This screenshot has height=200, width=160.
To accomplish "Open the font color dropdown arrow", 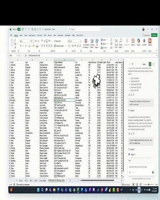I will pos(39,46).
